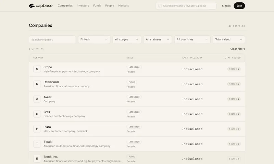This screenshot has width=274, height=164.
Task: Click the Avant 'A' avatar icon
Action: [x=37, y=99]
